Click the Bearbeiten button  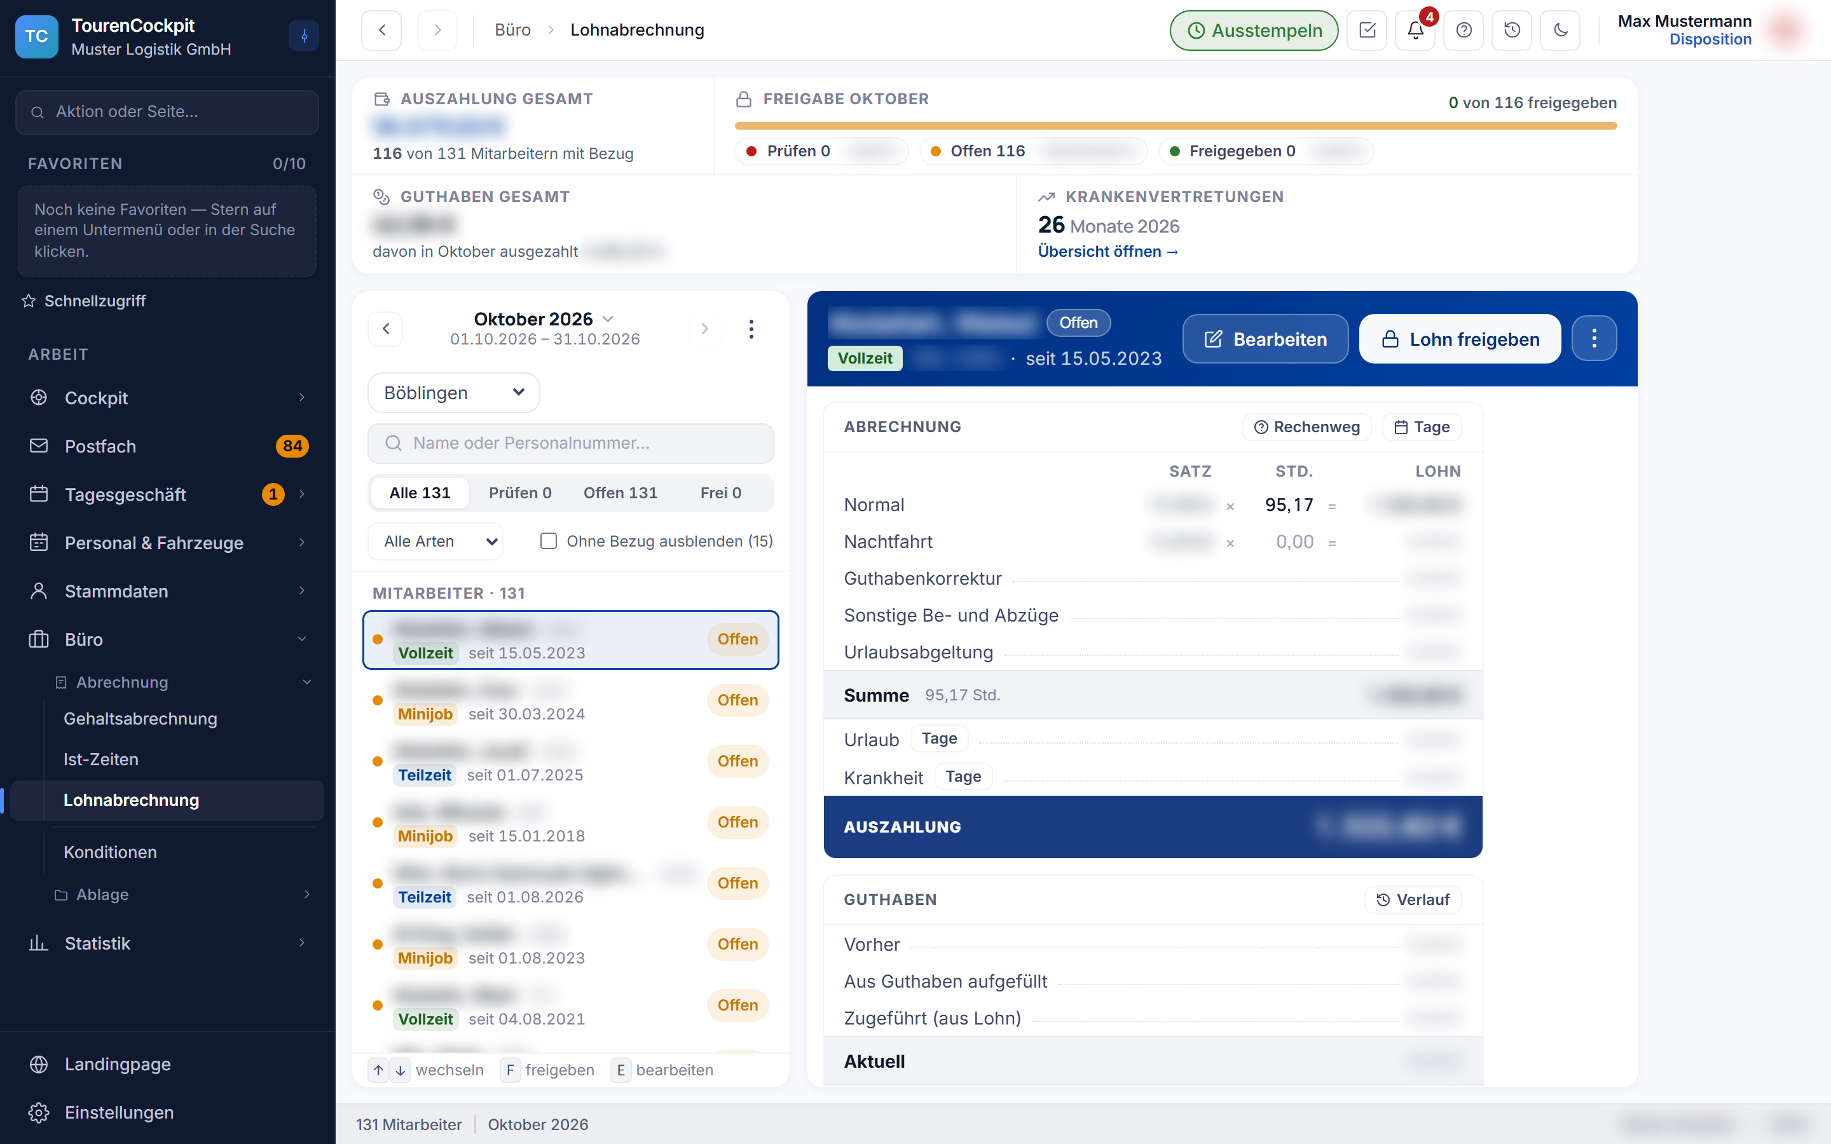1265,338
